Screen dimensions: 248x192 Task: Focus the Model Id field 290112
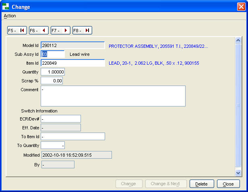click(73, 45)
